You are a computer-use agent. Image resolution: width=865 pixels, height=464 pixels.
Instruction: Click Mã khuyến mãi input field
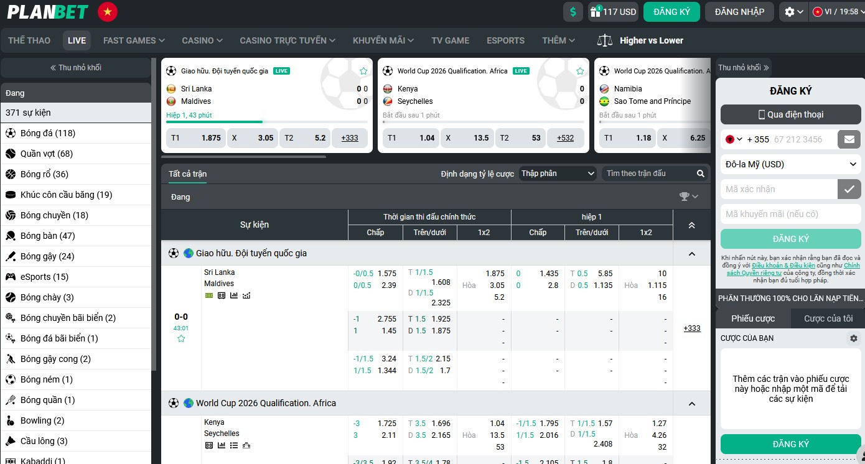(791, 214)
